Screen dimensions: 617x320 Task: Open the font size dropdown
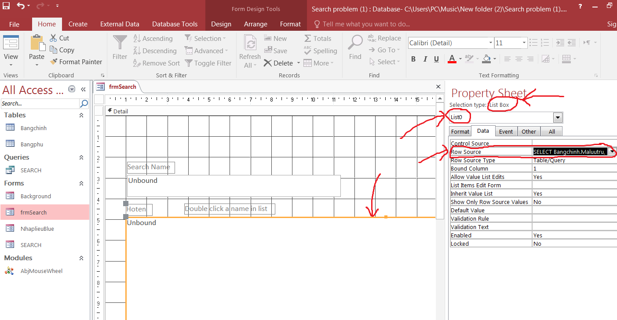(524, 43)
